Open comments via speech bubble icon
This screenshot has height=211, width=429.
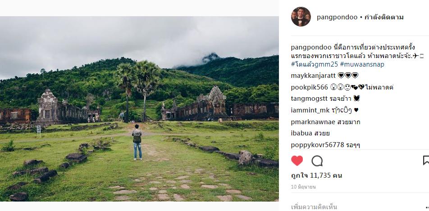pyautogui.click(x=317, y=161)
